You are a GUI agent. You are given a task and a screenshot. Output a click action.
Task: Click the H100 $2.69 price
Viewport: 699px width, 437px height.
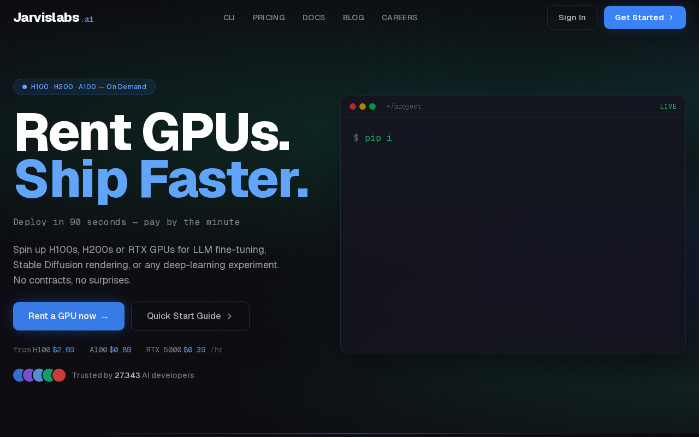pyautogui.click(x=54, y=350)
